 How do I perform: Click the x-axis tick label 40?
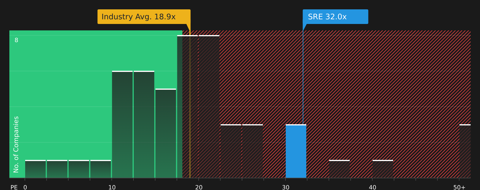point(372,187)
